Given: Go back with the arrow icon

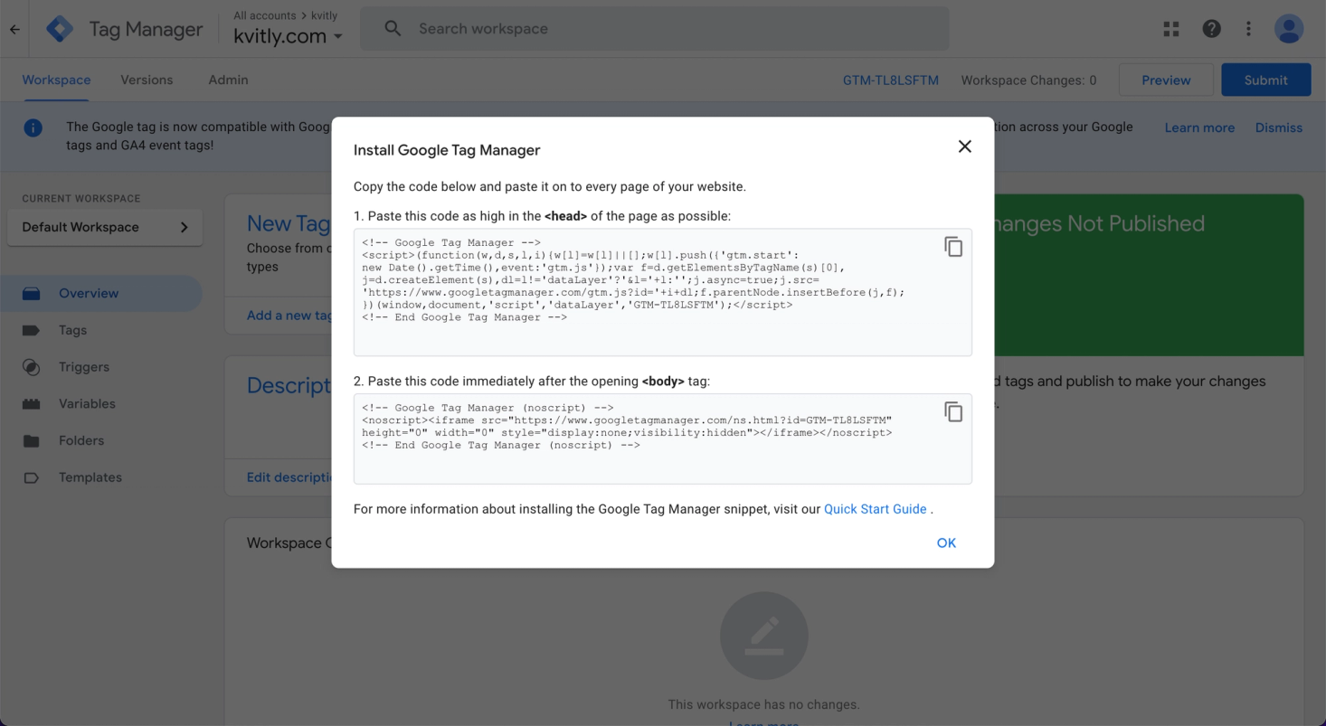Looking at the screenshot, I should click(x=14, y=29).
